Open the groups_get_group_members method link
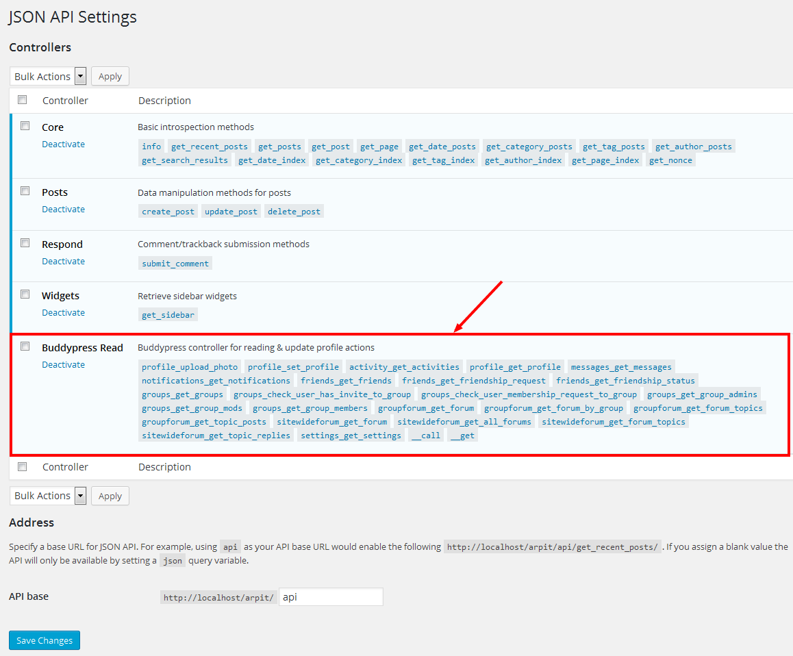 (310, 407)
